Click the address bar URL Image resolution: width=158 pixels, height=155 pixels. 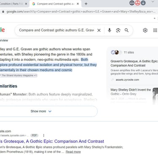(x=81, y=11)
